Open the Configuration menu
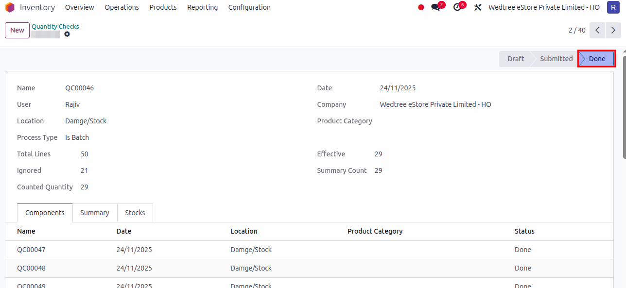This screenshot has height=288, width=626. click(249, 7)
